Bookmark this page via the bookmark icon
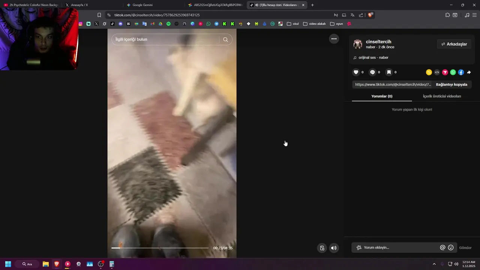The width and height of the screenshot is (480, 270). pos(99,15)
